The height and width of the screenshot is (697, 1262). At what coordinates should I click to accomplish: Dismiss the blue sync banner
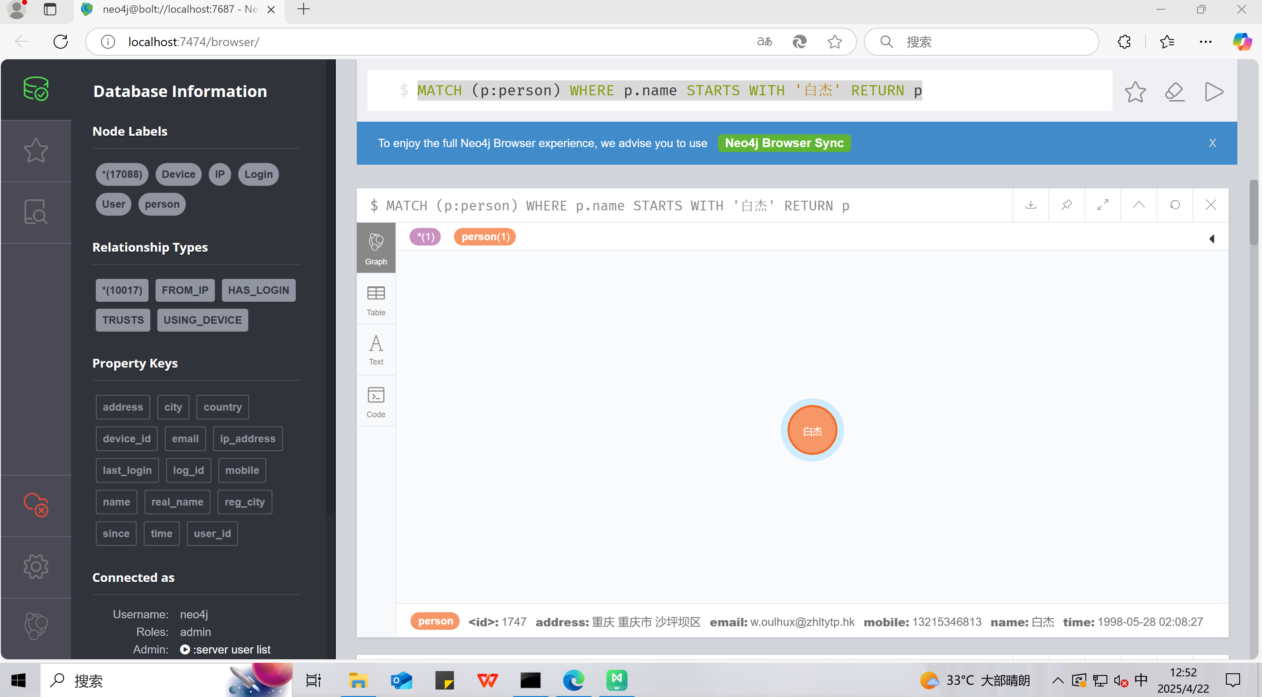click(1212, 143)
